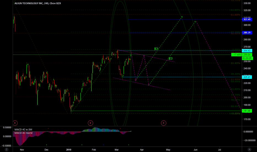Click the earnings E marker near May
This screenshot has height=152, width=257.
164,123
